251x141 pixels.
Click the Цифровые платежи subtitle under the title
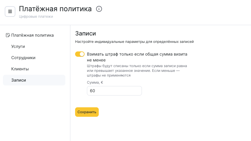[36, 17]
